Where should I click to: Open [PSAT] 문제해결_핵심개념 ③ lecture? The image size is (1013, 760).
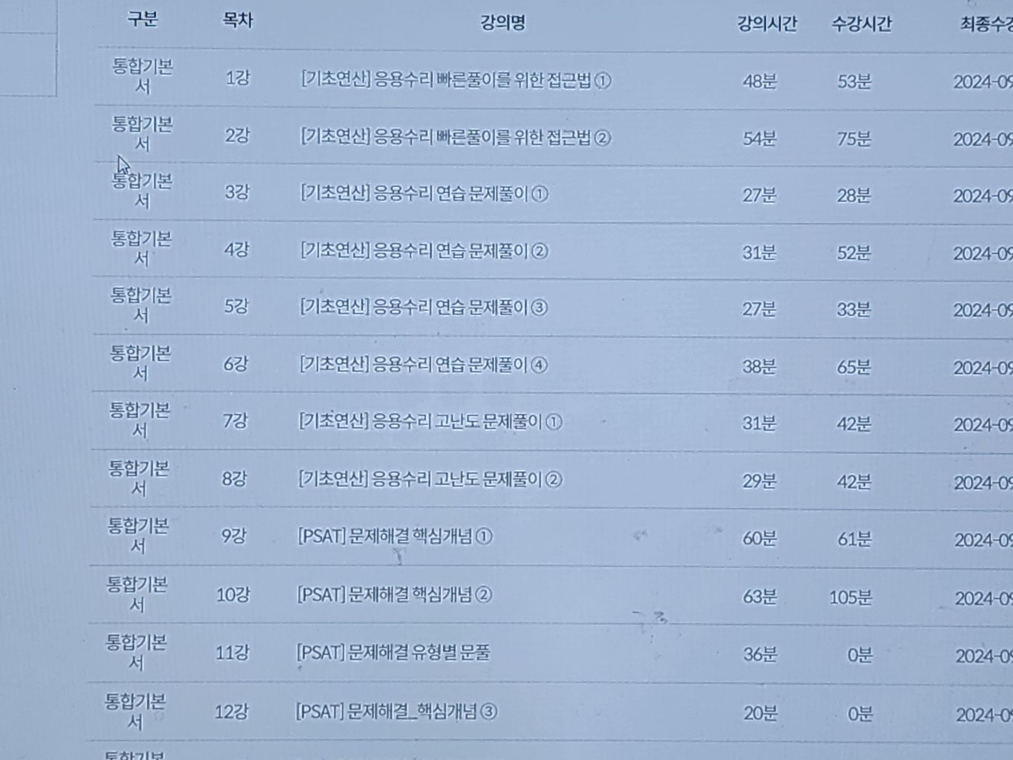(396, 712)
